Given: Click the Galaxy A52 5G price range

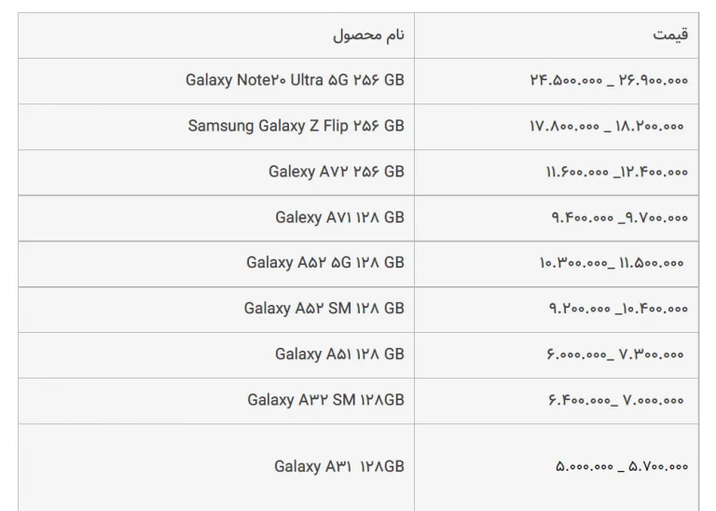Looking at the screenshot, I should (612, 263).
